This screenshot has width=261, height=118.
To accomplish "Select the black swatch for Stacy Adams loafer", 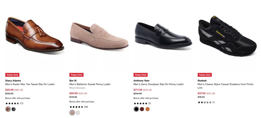I will click(14, 109).
